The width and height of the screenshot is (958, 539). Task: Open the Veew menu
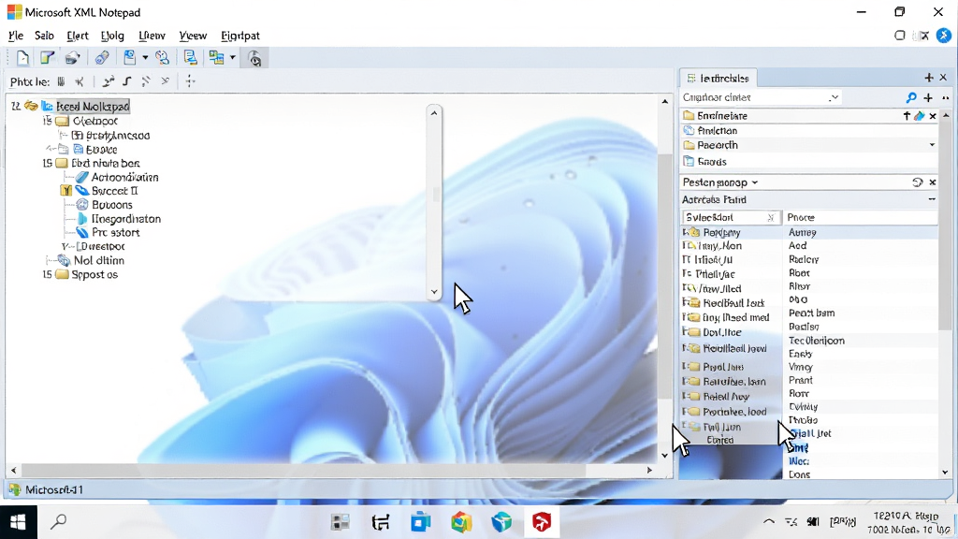[x=193, y=36]
